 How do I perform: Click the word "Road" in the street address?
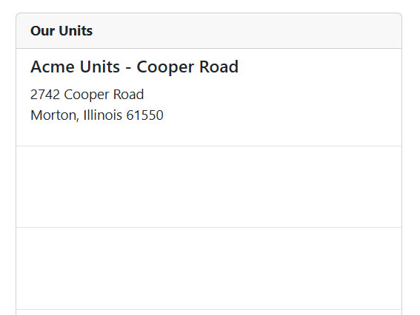click(x=129, y=95)
